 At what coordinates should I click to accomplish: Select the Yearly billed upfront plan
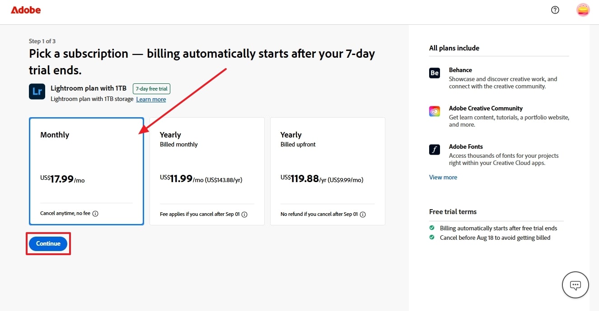(328, 171)
